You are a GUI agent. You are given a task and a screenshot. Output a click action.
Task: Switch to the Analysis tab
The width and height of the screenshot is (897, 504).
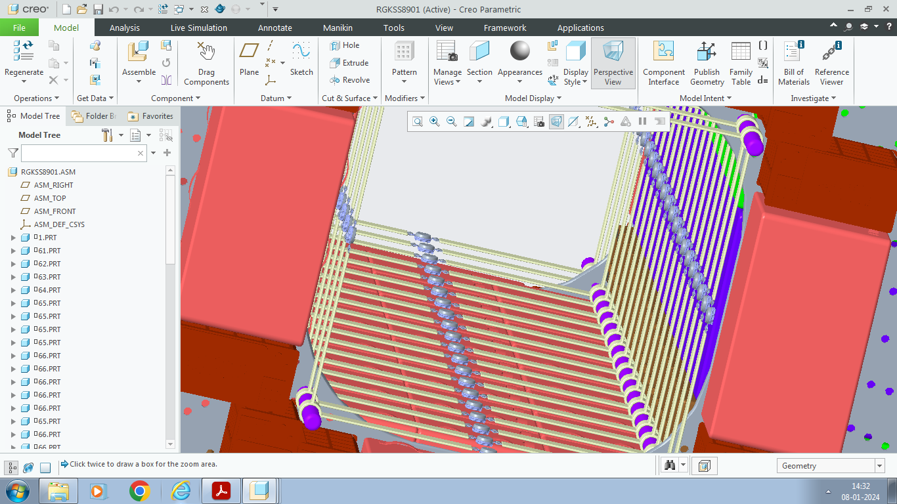point(125,28)
